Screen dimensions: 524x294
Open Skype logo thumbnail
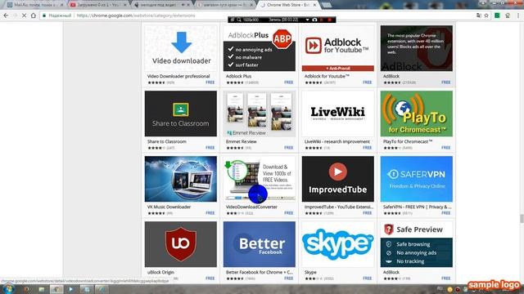point(338,244)
